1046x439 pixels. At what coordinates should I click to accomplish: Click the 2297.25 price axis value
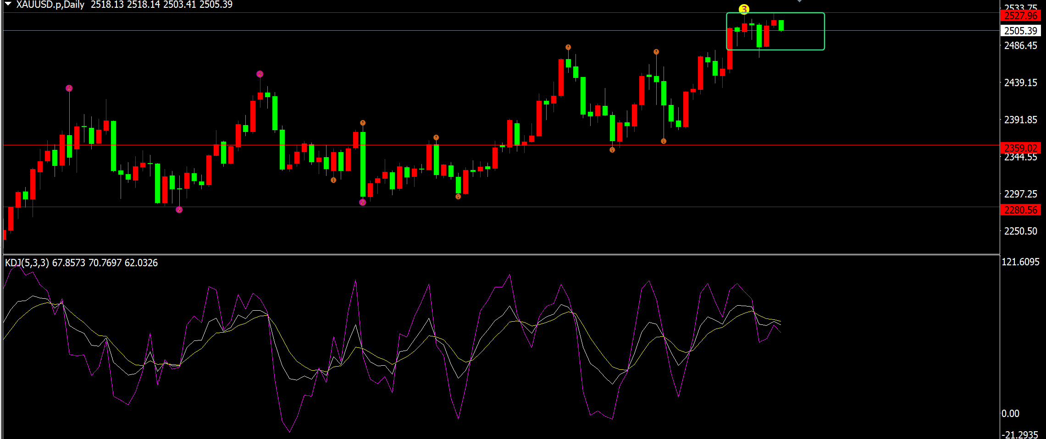click(1020, 194)
